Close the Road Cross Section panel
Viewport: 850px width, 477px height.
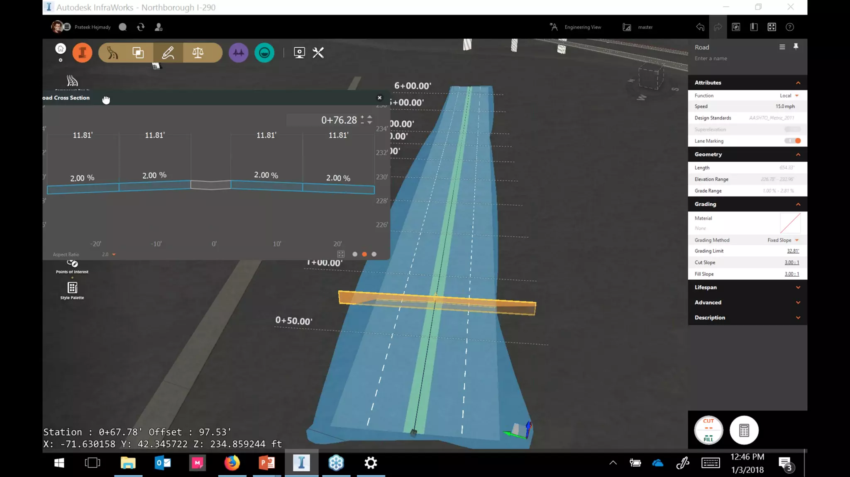379,98
